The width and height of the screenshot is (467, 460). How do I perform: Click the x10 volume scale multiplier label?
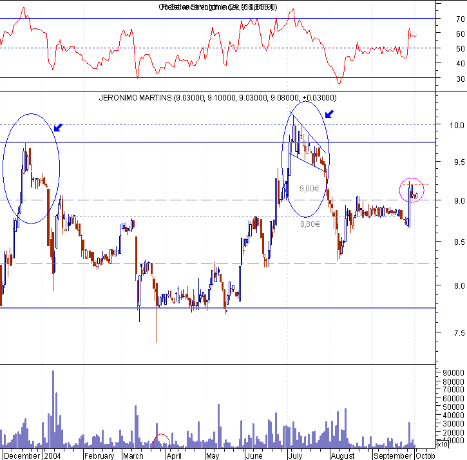coord(443,444)
